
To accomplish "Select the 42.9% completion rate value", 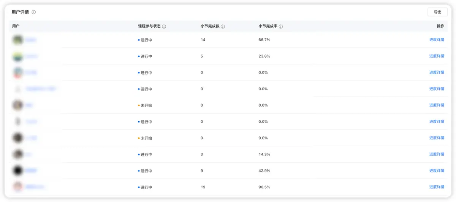I will pyautogui.click(x=264, y=171).
